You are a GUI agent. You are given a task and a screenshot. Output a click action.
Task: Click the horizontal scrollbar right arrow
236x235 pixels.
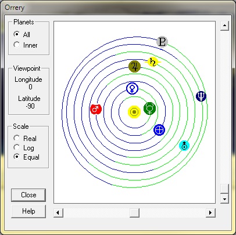tap(210, 213)
